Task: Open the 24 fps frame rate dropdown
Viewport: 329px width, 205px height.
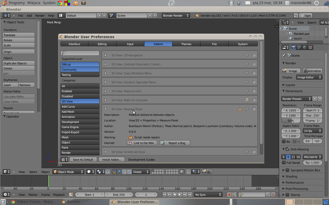Action: pos(312,131)
